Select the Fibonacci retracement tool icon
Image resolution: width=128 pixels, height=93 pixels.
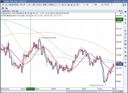125,38
